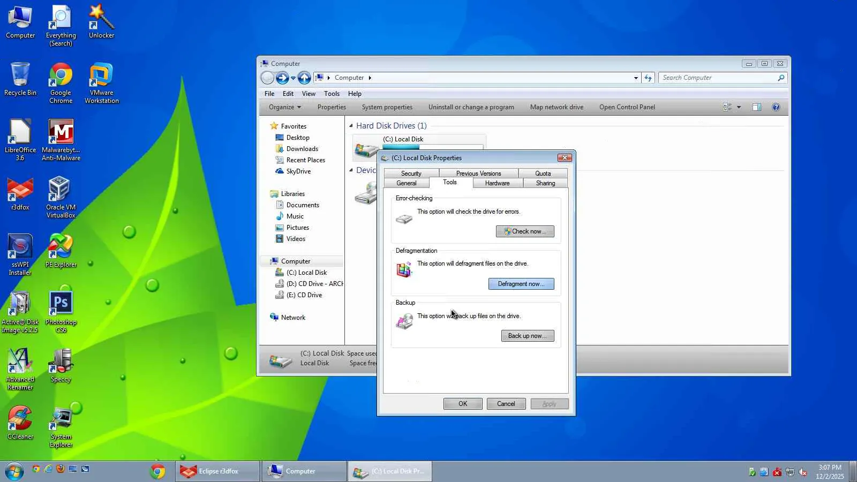Screen dimensions: 857x482
Task: Toggle the preview pane button
Action: (x=756, y=107)
